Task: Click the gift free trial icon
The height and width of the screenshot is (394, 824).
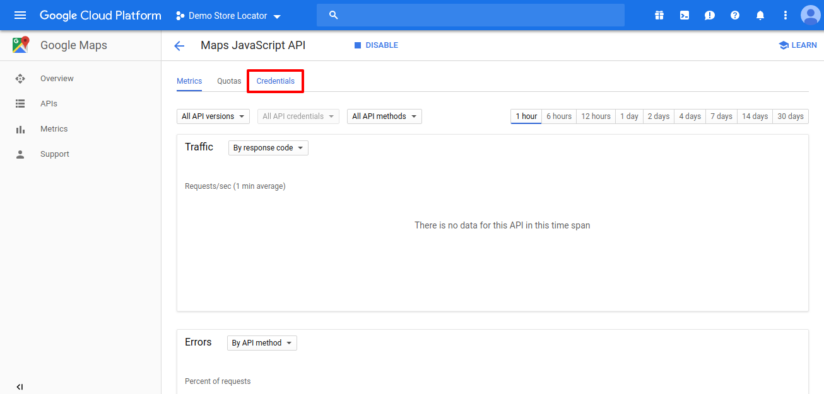Action: (x=659, y=15)
